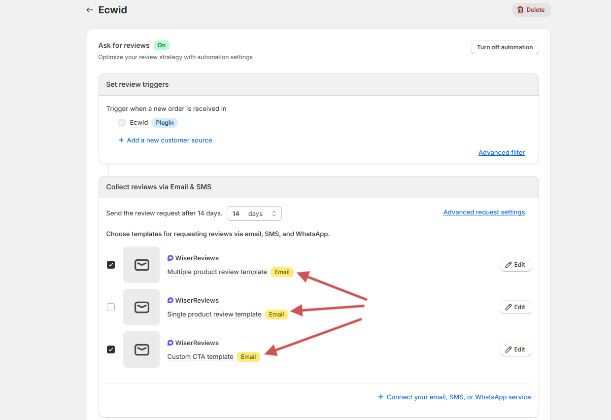
Task: Edit the Single product review template
Action: click(515, 307)
